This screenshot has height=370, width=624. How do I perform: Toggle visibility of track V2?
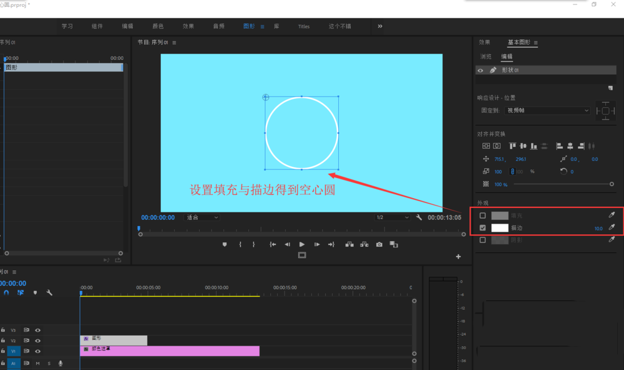tap(37, 340)
